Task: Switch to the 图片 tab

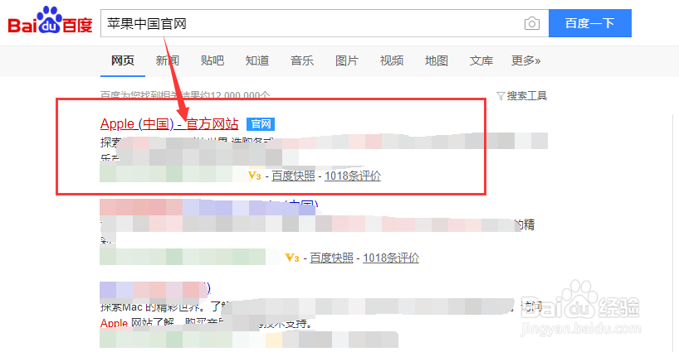Action: (x=347, y=60)
